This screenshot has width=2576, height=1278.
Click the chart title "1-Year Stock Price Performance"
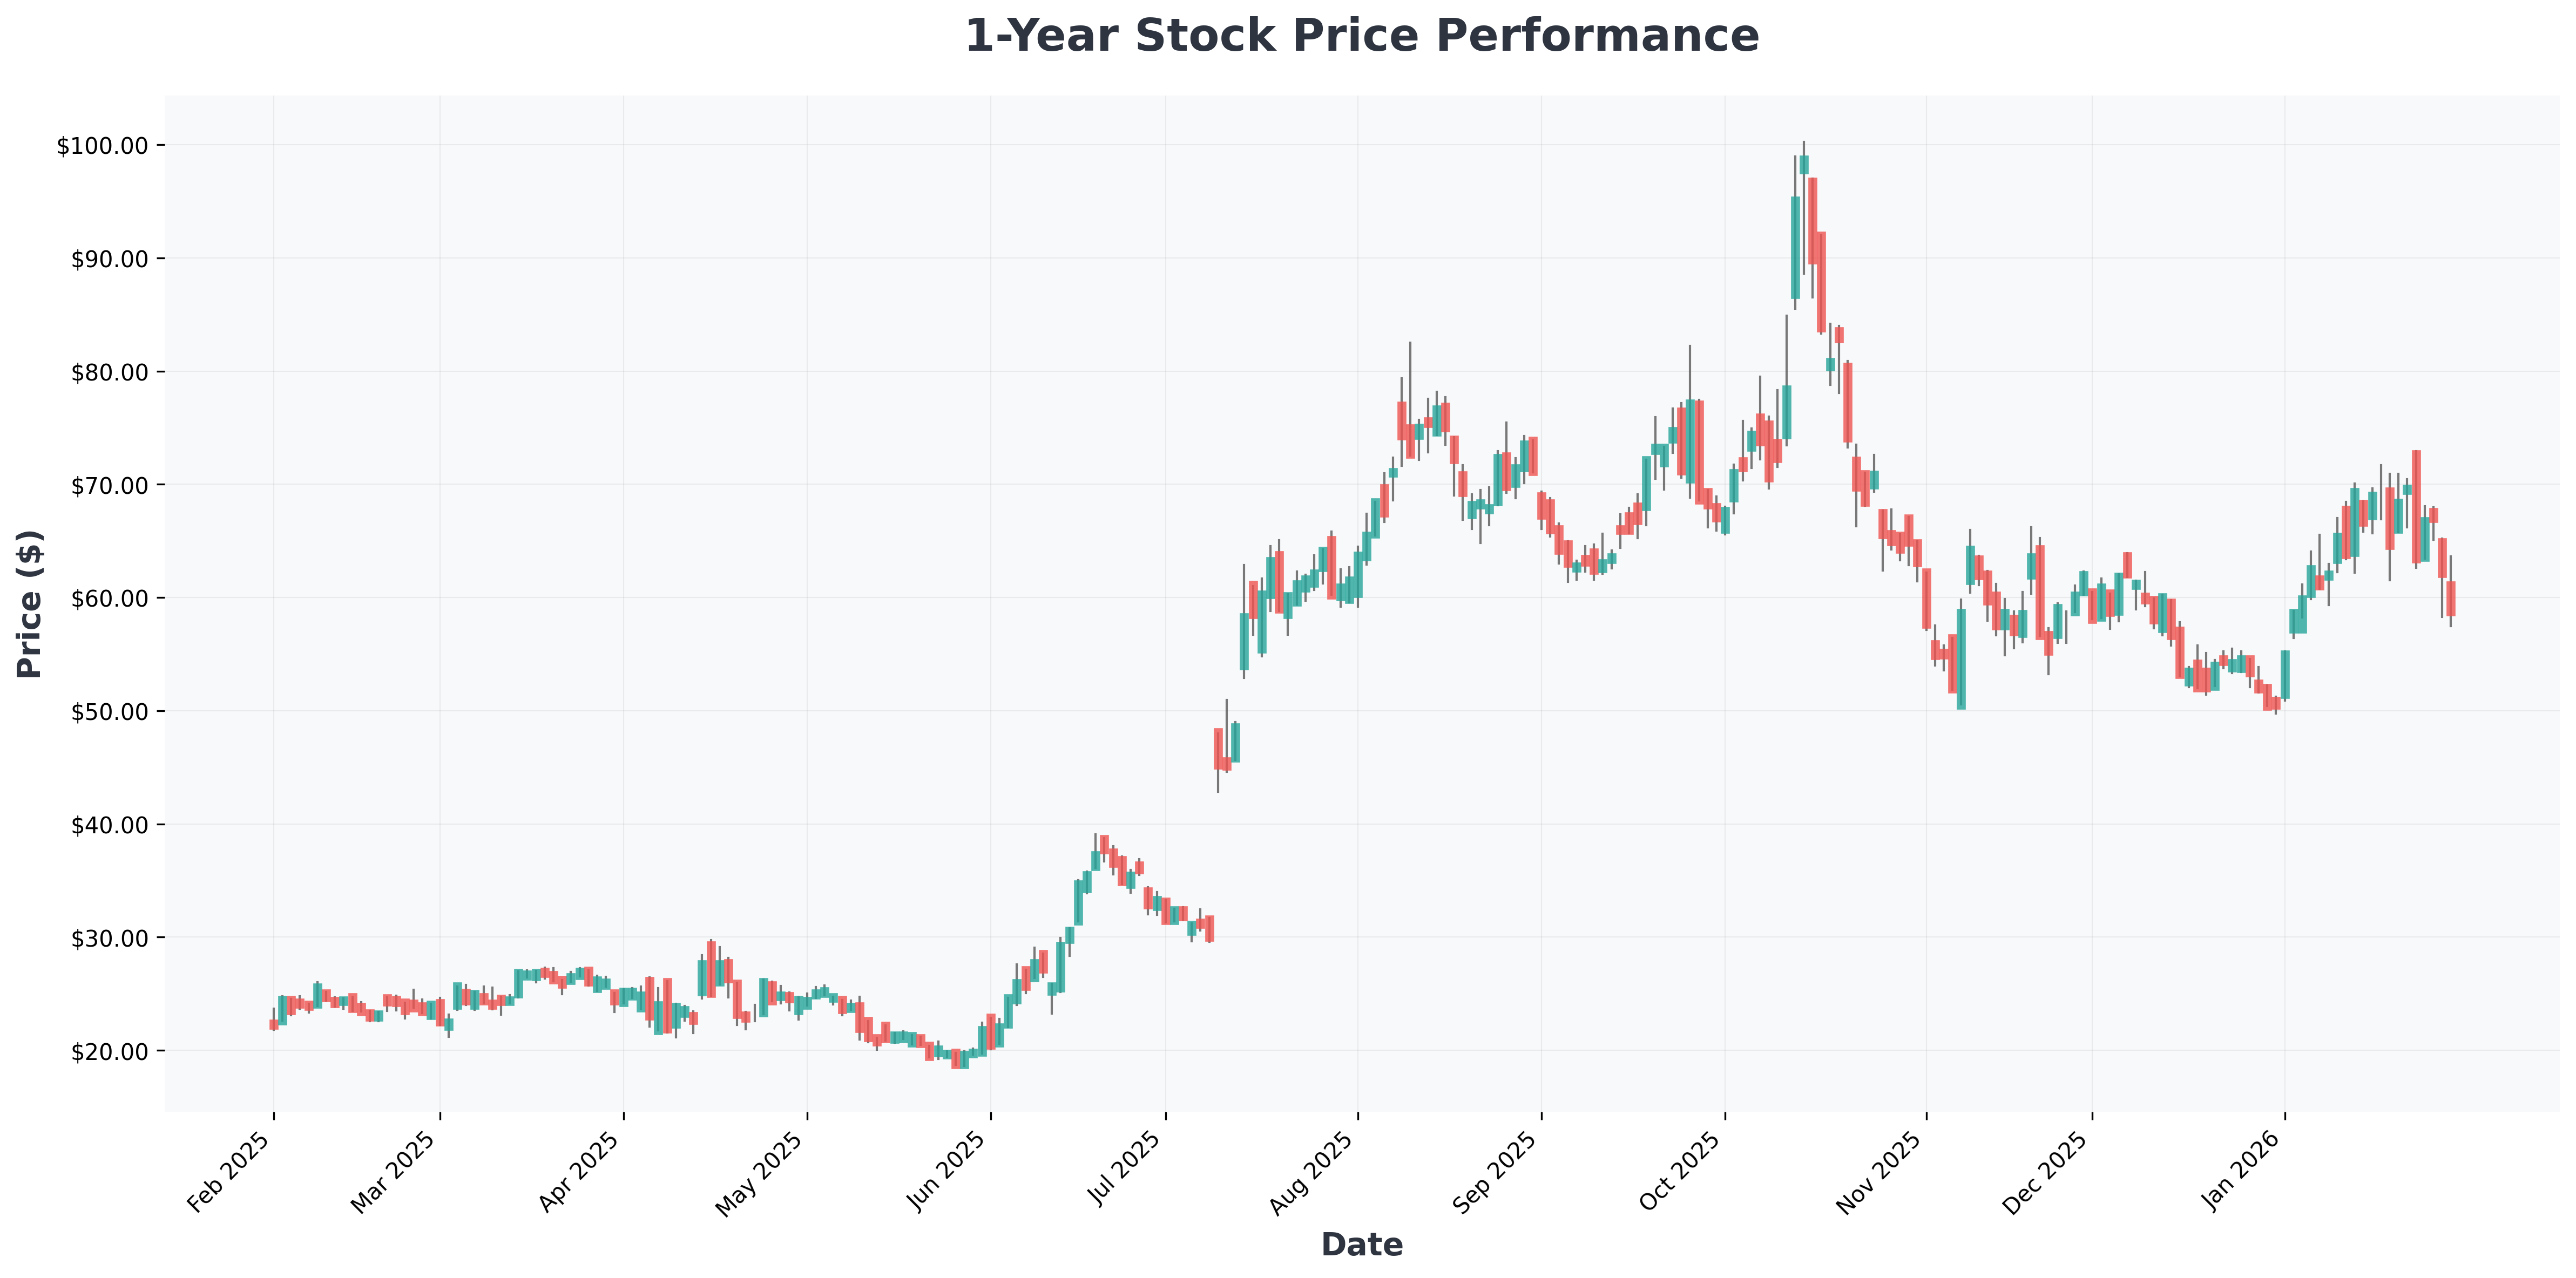[1361, 37]
